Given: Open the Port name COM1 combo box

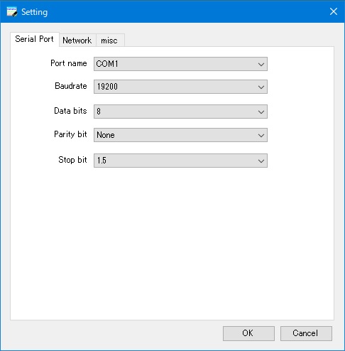Looking at the screenshot, I should click(x=180, y=64).
